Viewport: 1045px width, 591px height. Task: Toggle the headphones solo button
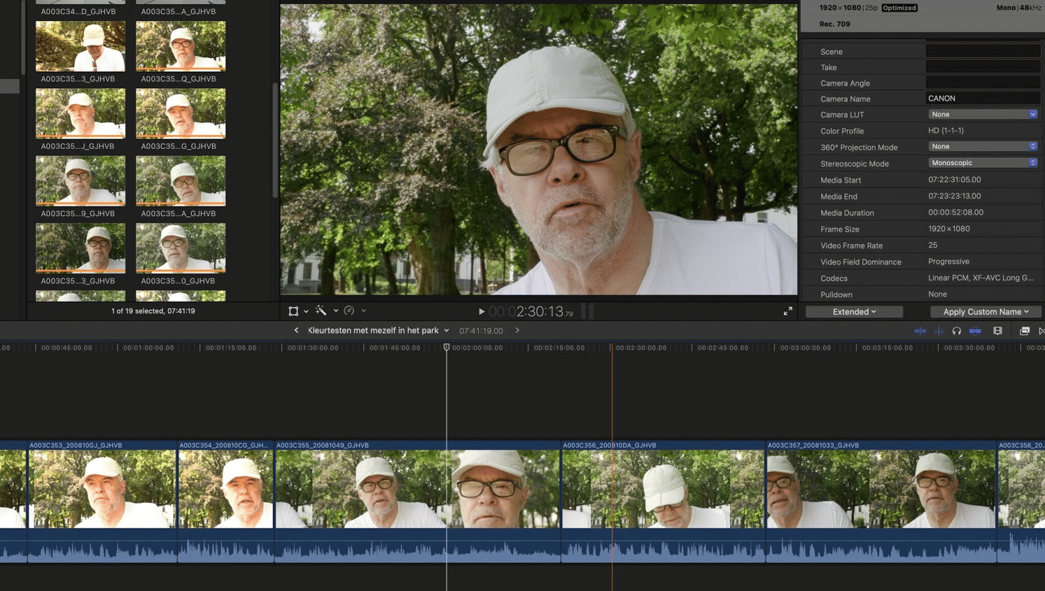click(956, 331)
